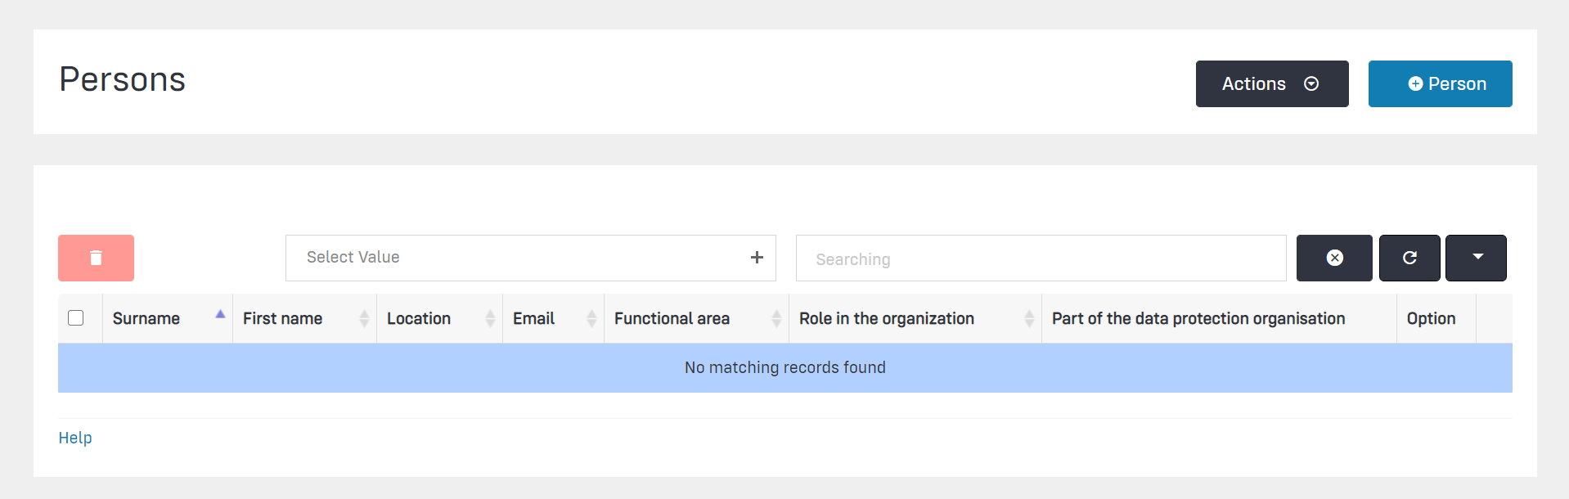
Task: Expand the caret dropdown beside refresh
Action: (1477, 258)
